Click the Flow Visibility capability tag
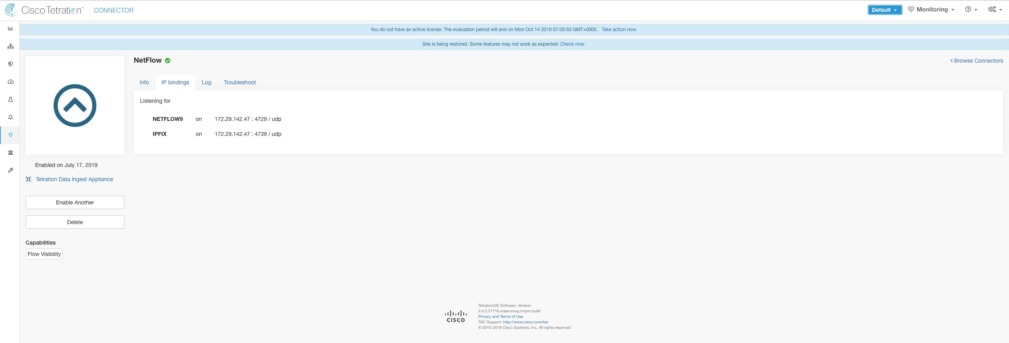The image size is (1009, 343). [44, 254]
